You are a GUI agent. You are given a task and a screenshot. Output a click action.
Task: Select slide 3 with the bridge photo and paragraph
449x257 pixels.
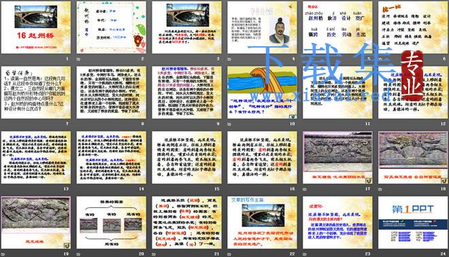pyautogui.click(x=186, y=27)
